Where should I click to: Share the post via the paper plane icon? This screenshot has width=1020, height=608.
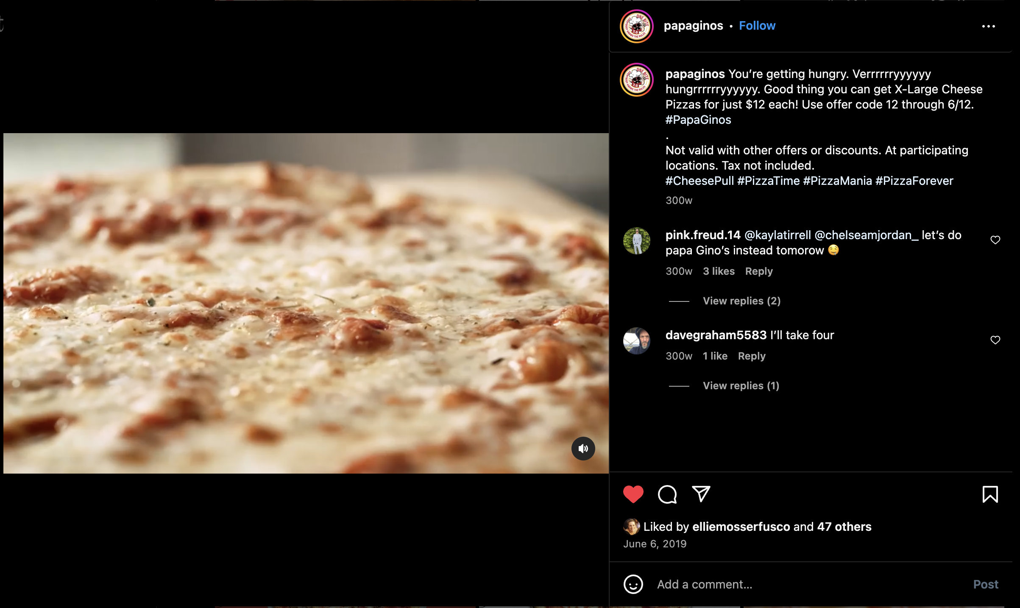[x=701, y=494]
